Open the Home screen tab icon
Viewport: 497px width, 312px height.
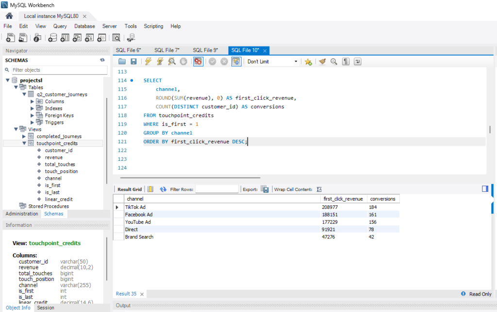(x=9, y=16)
